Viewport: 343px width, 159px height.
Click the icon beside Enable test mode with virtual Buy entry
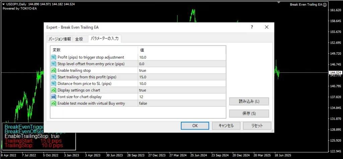(x=54, y=103)
